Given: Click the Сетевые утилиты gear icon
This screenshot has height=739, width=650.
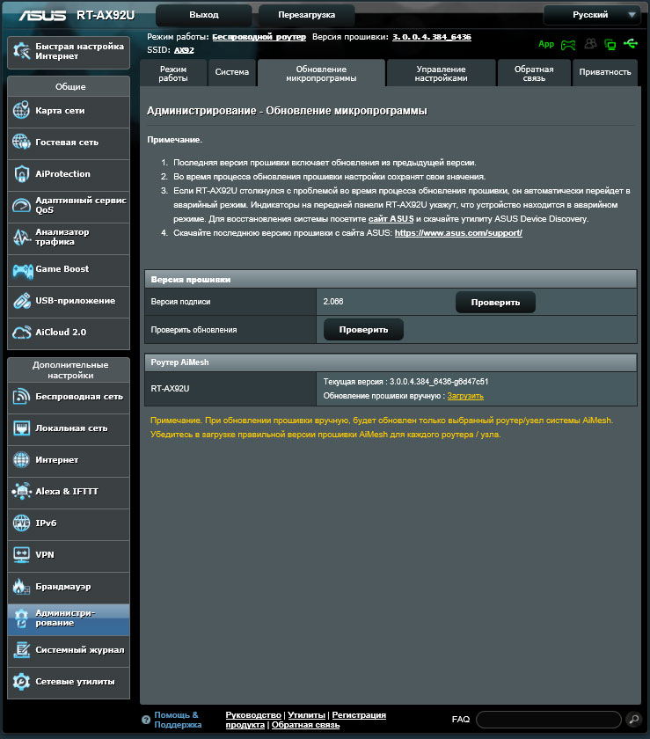Looking at the screenshot, I should (x=22, y=682).
